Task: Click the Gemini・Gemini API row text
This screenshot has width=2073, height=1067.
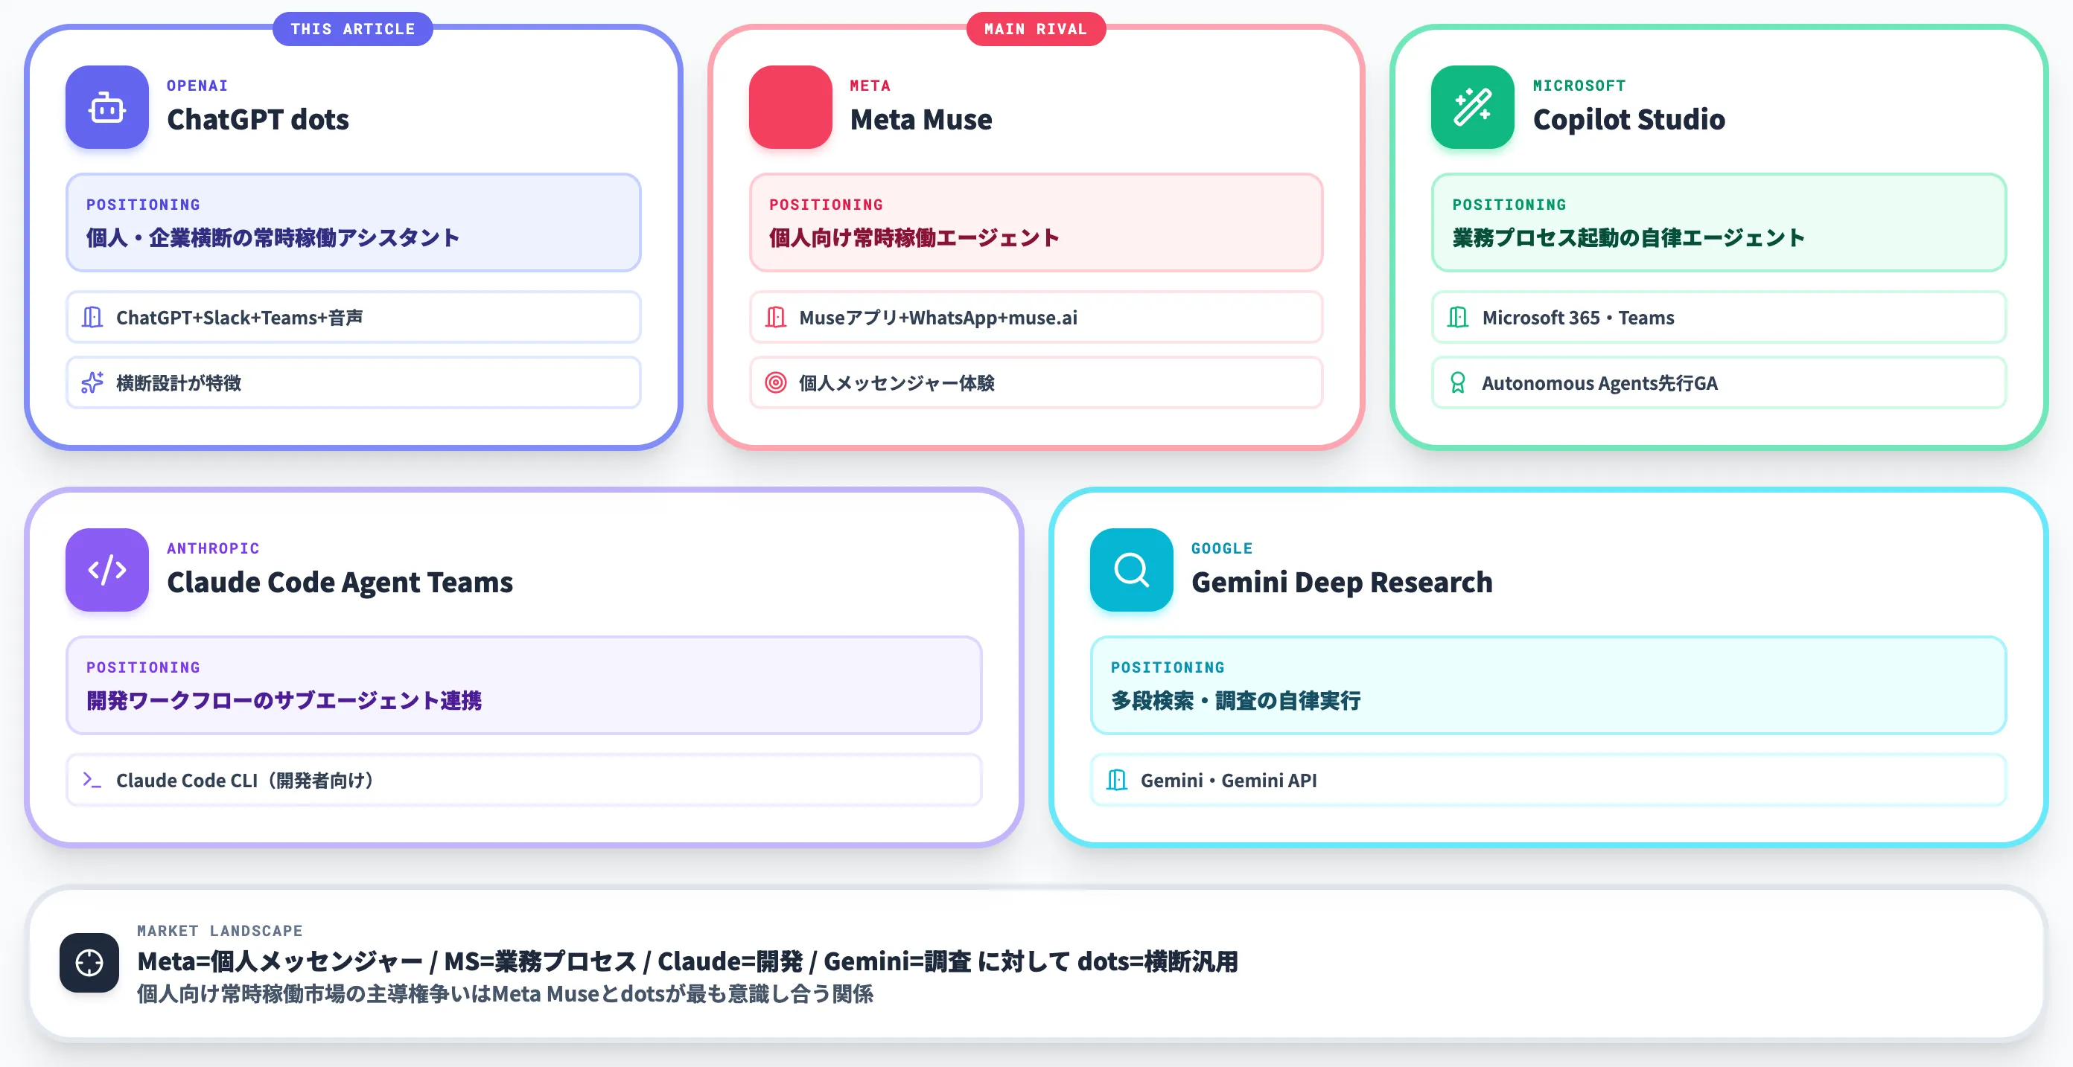Action: tap(1228, 779)
